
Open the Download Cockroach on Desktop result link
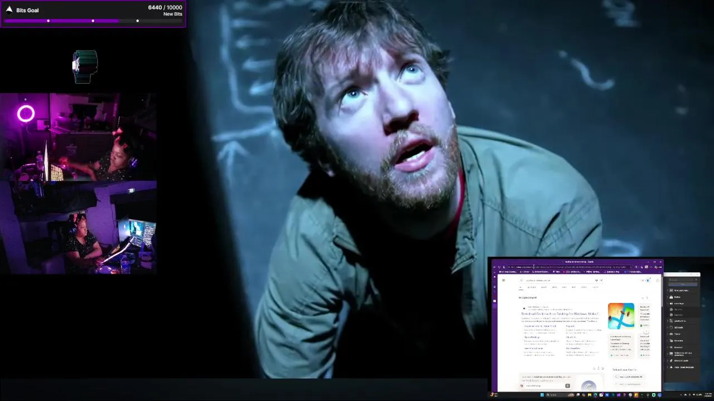coord(561,314)
